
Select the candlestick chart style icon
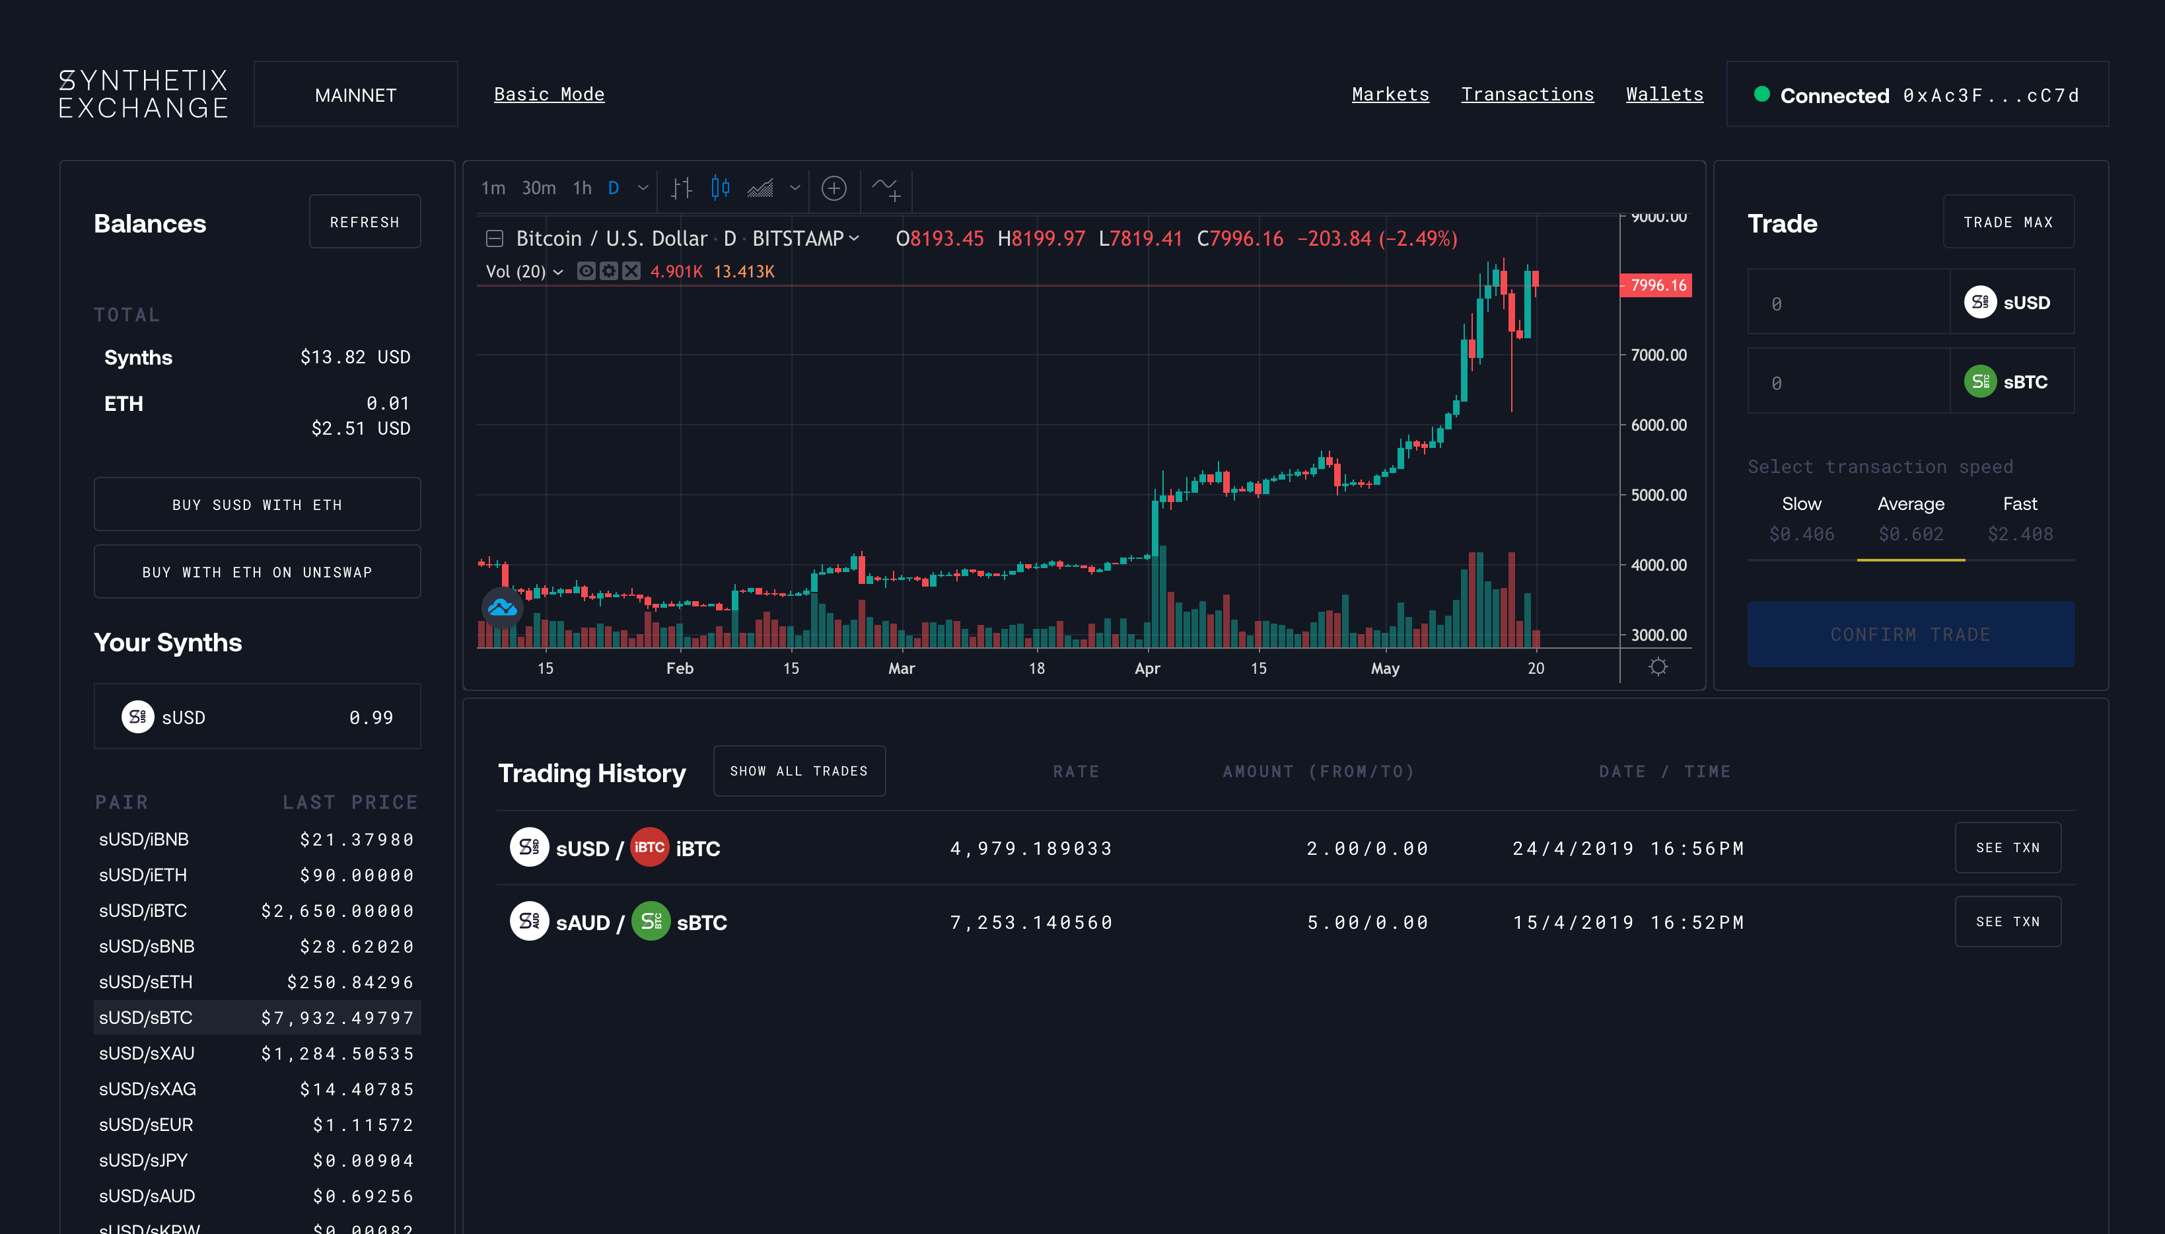(x=721, y=188)
